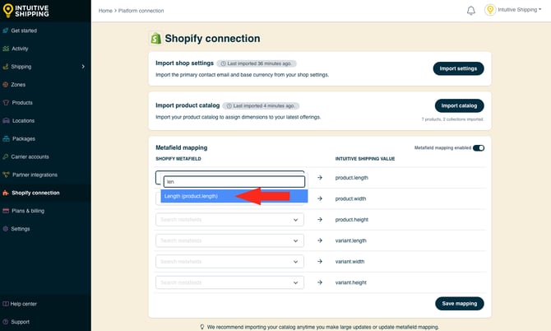Toggle Metafield mapping enabled switch
Image resolution: width=551 pixels, height=331 pixels.
[479, 147]
